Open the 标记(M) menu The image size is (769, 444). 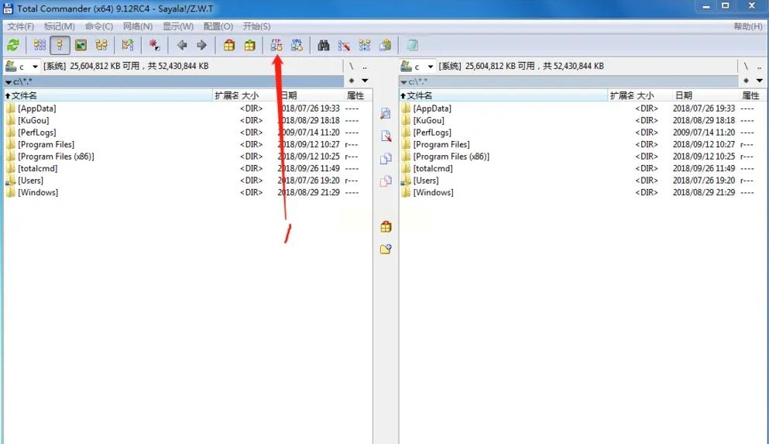[x=60, y=26]
